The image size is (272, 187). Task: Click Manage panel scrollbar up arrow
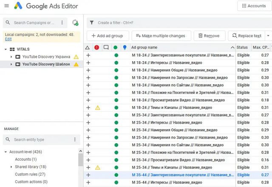click(80, 151)
